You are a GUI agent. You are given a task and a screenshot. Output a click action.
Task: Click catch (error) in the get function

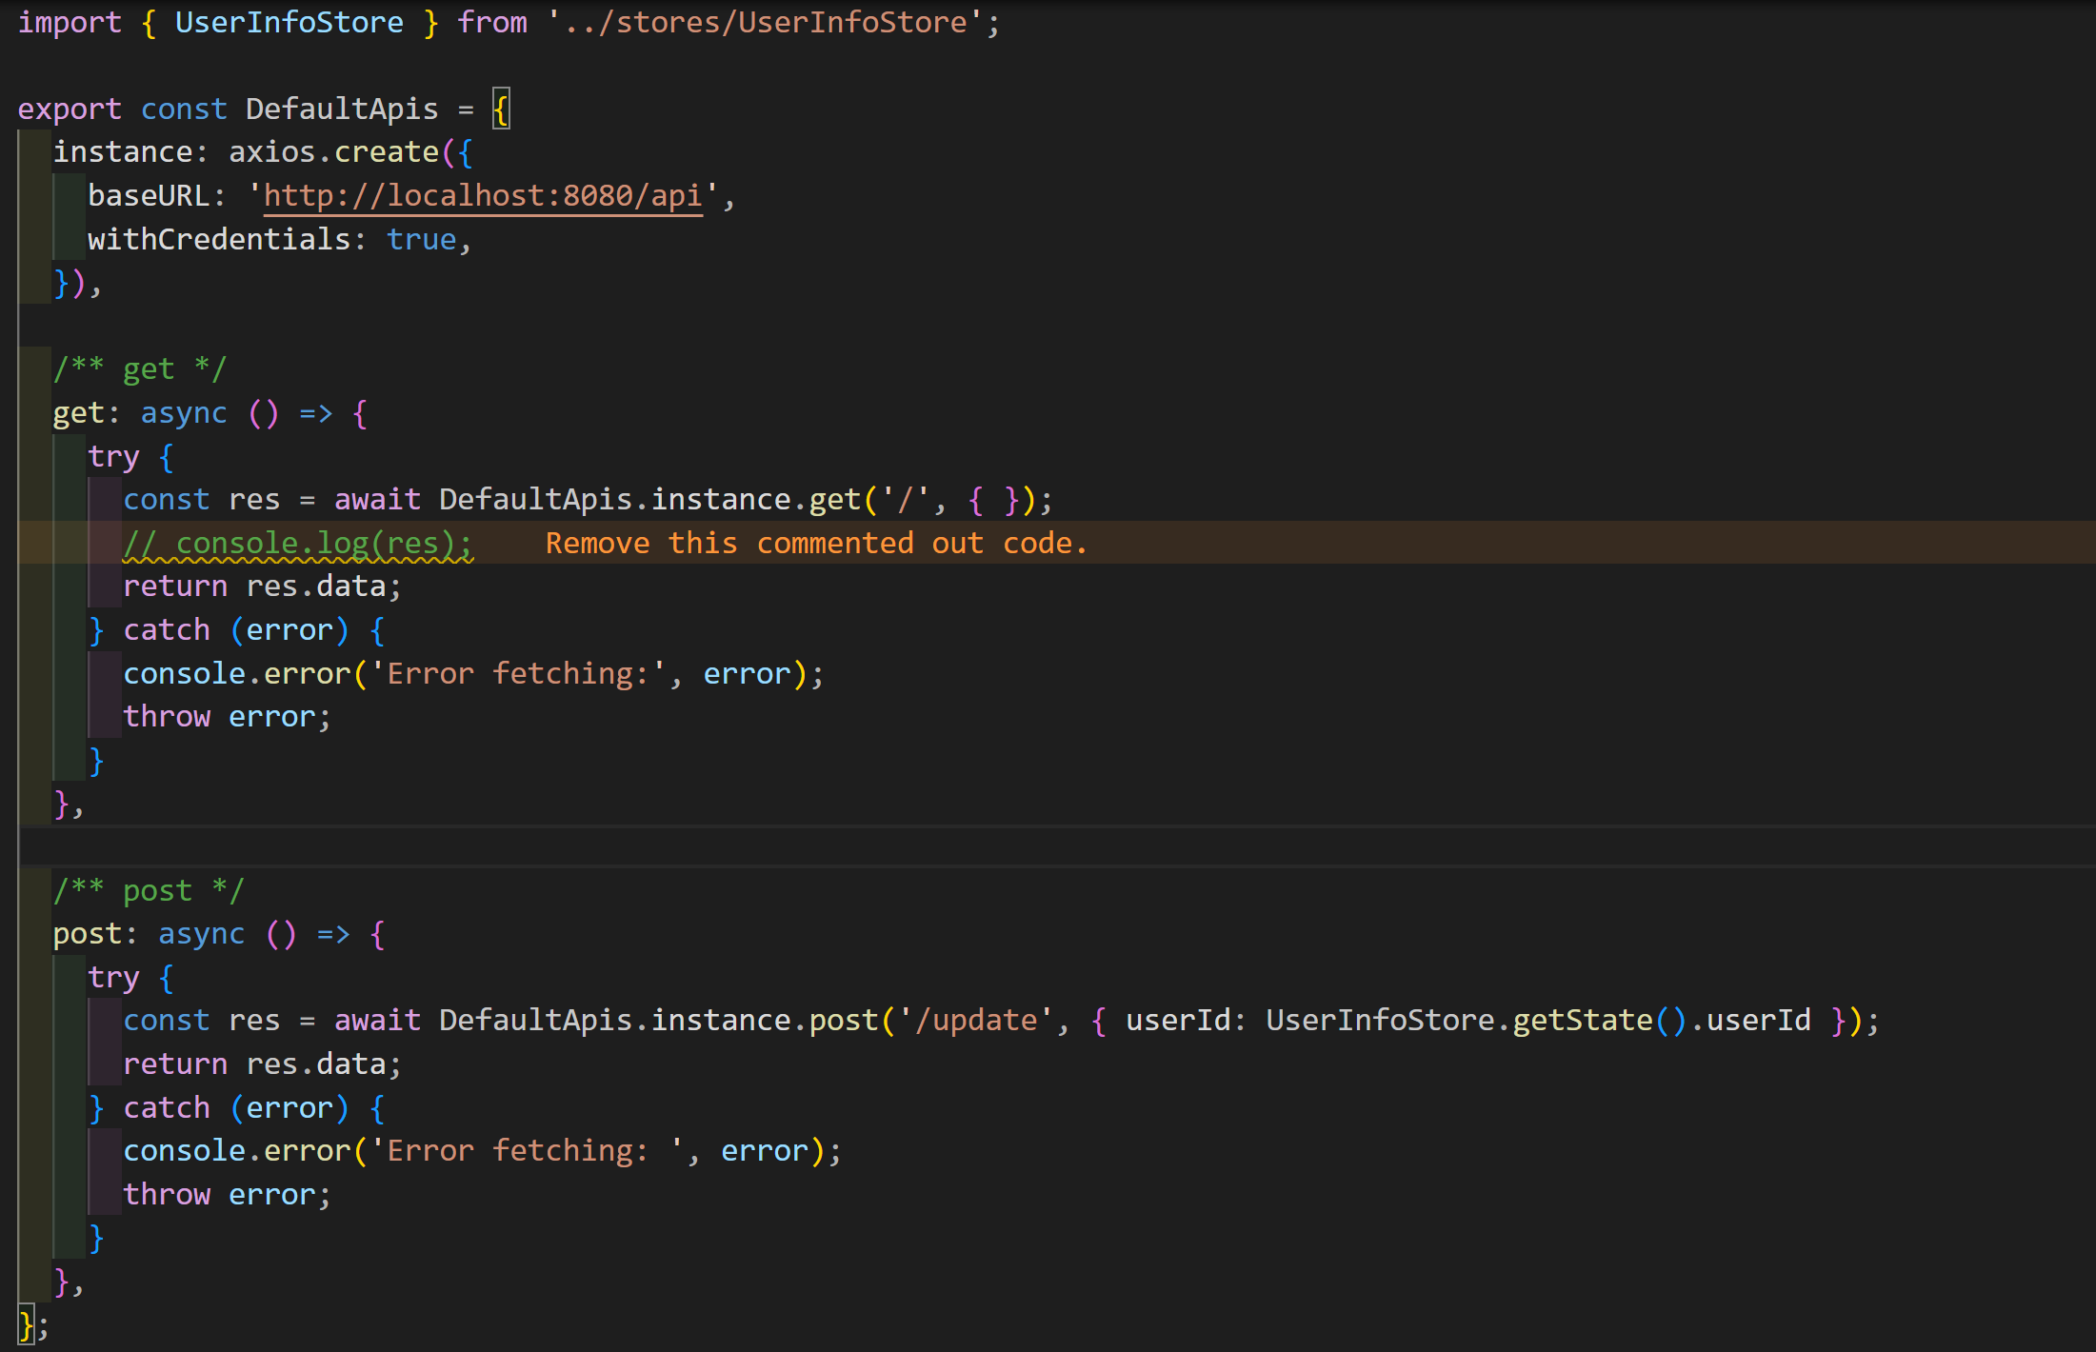point(236,629)
